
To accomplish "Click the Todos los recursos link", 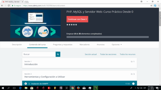I will (x=128, y=54).
